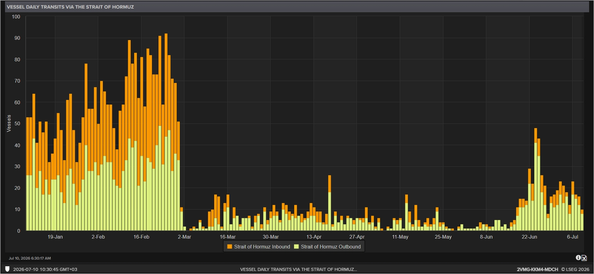Click the 22-Jun date axis label

[x=529, y=237]
